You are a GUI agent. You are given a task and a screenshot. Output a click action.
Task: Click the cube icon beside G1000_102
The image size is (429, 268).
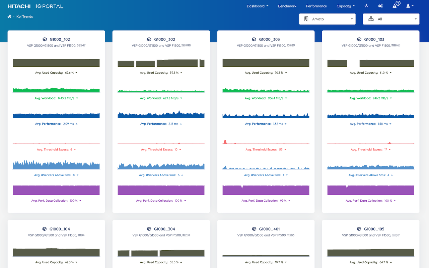point(45,40)
